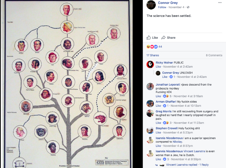This screenshot has width=226, height=168.
Task: Expand Vincent Laanstra replied 1 Reply
Action: (187, 165)
